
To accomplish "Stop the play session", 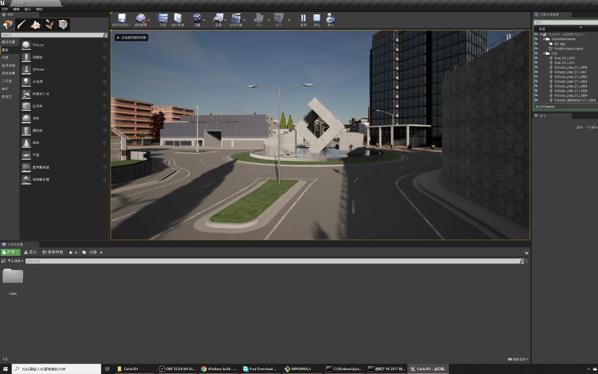I will (x=317, y=19).
